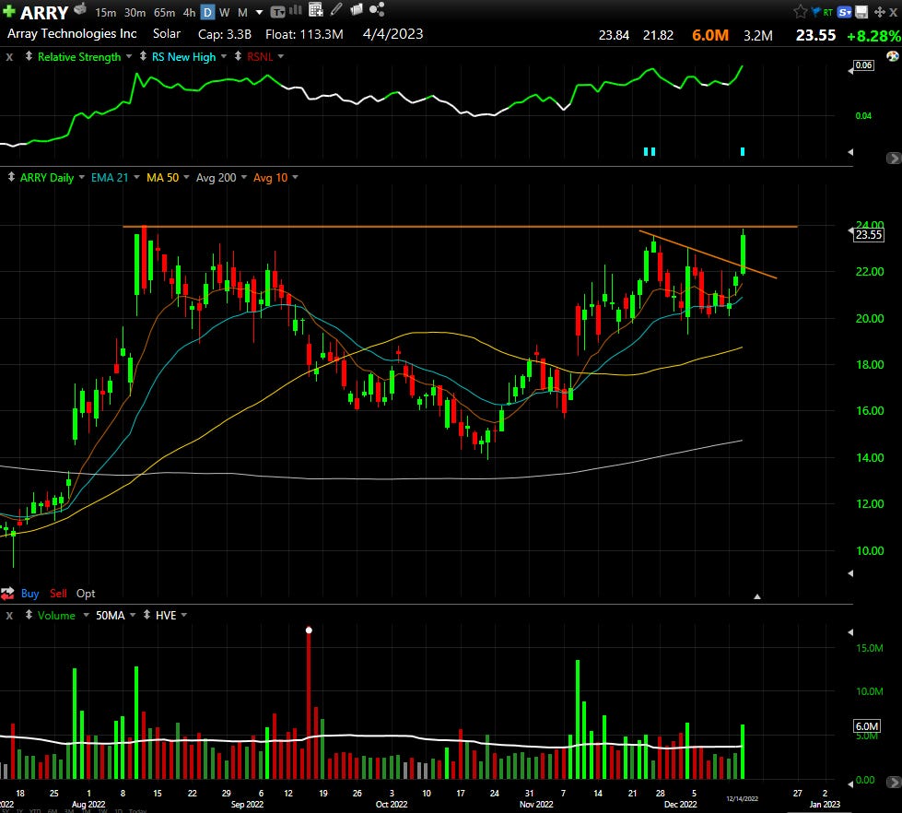Open ARRY Daily price dropdown
Image resolution: width=902 pixels, height=813 pixels.
coord(82,177)
